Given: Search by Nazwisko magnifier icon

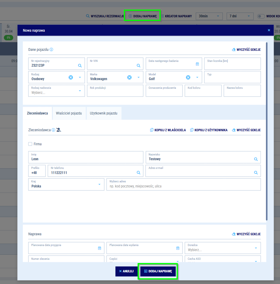Looking at the screenshot, I should (x=256, y=159).
